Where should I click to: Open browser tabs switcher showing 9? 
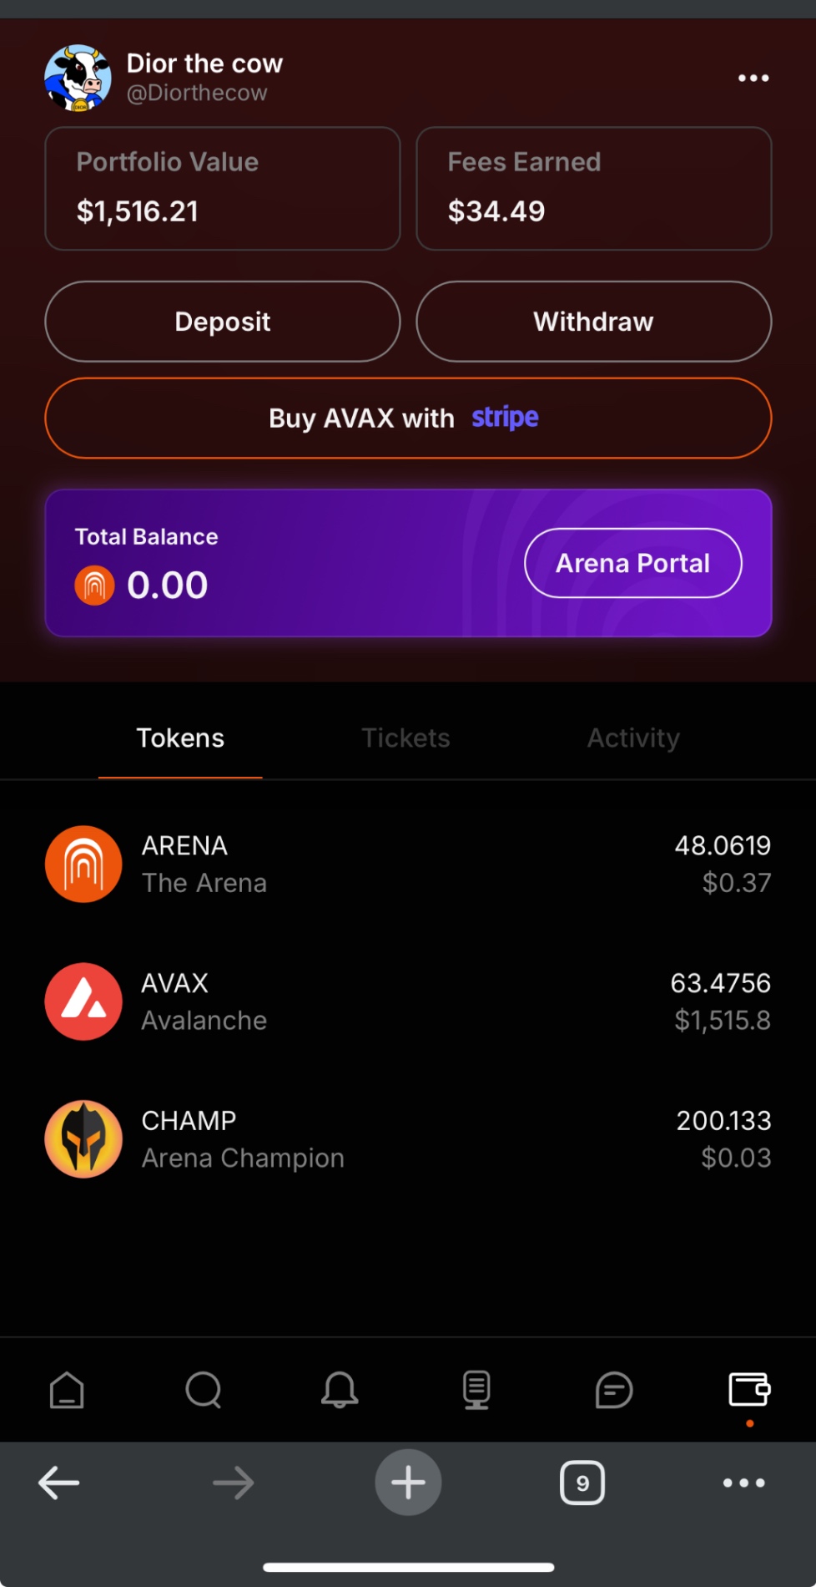click(x=582, y=1483)
